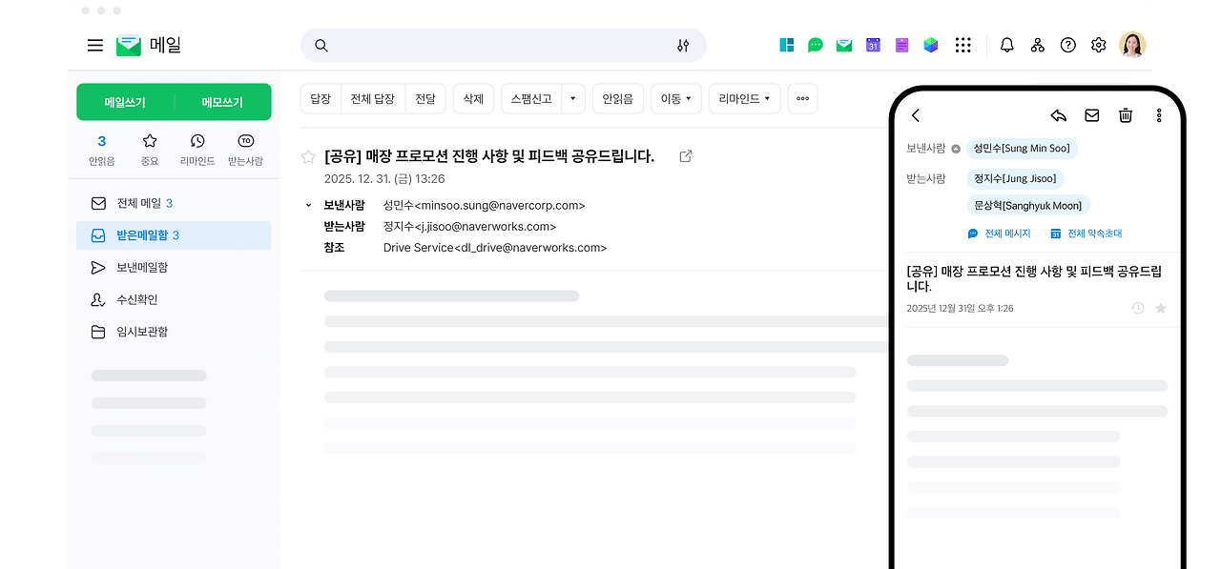Open the 리마인드 shortcut in sidebar
1221x569 pixels.
coord(197,151)
